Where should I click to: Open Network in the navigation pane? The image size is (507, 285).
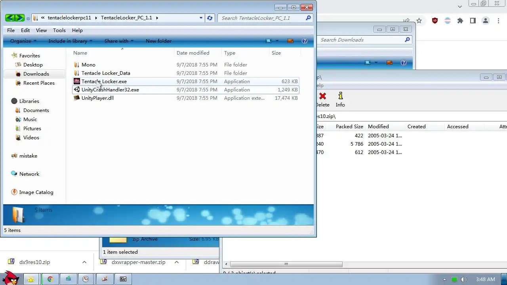click(29, 174)
